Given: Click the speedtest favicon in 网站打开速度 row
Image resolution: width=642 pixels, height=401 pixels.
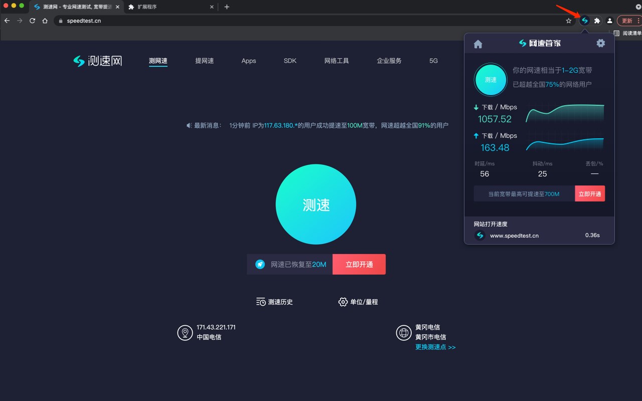Looking at the screenshot, I should tap(480, 235).
